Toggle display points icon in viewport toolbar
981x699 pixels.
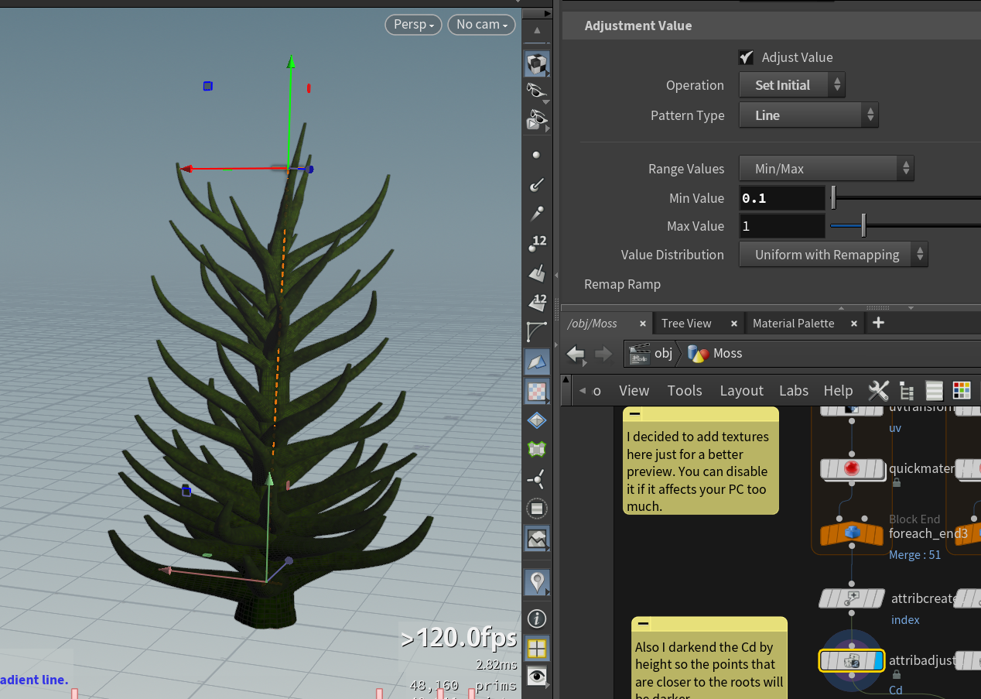pos(536,155)
